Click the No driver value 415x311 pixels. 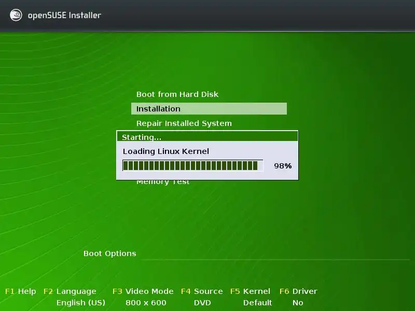[298, 303]
